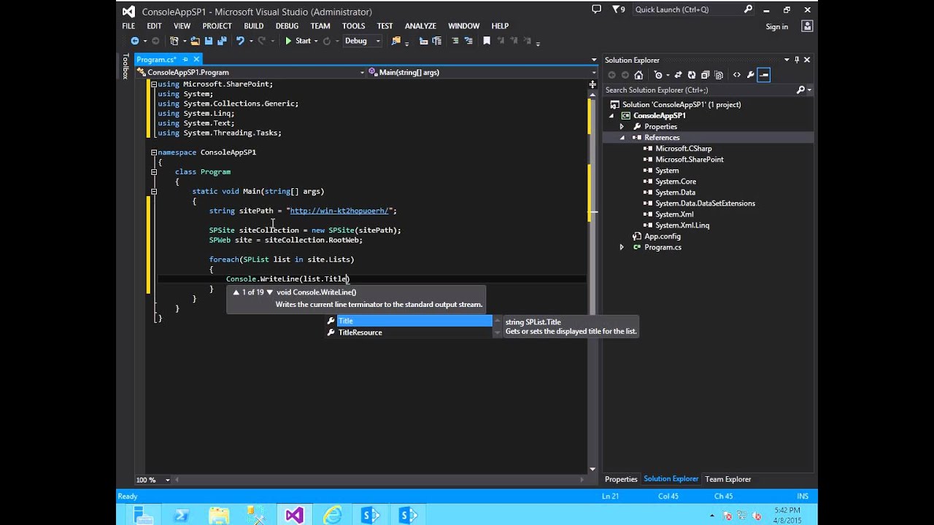
Task: Click the notifications flag icon in title bar
Action: coord(618,9)
